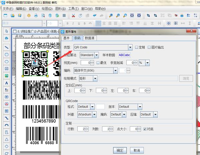
Task: Uncheck the 衬底 checkbox
Action: tap(145, 129)
